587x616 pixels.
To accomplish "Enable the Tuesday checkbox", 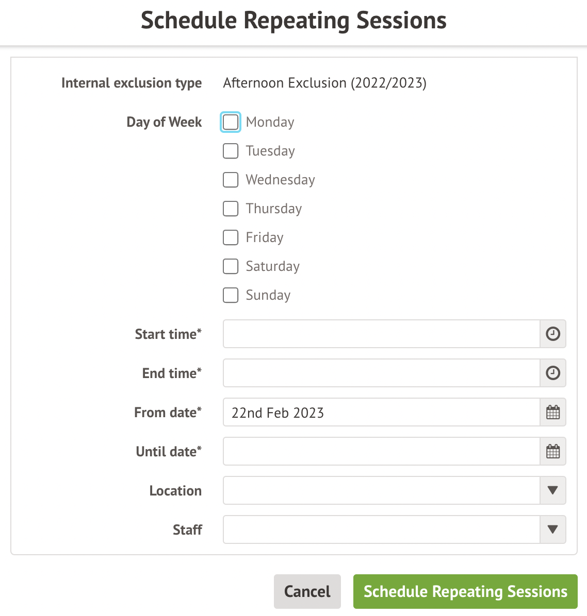I will click(231, 151).
